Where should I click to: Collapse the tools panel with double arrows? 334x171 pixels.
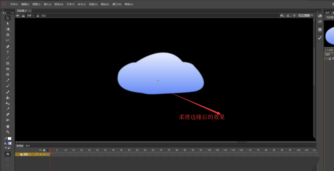click(x=2, y=10)
